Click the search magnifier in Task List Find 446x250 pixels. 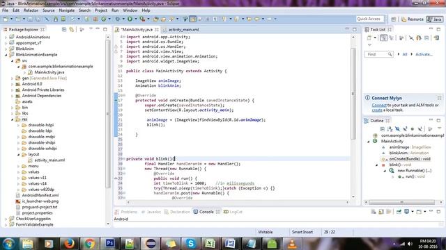point(390,54)
